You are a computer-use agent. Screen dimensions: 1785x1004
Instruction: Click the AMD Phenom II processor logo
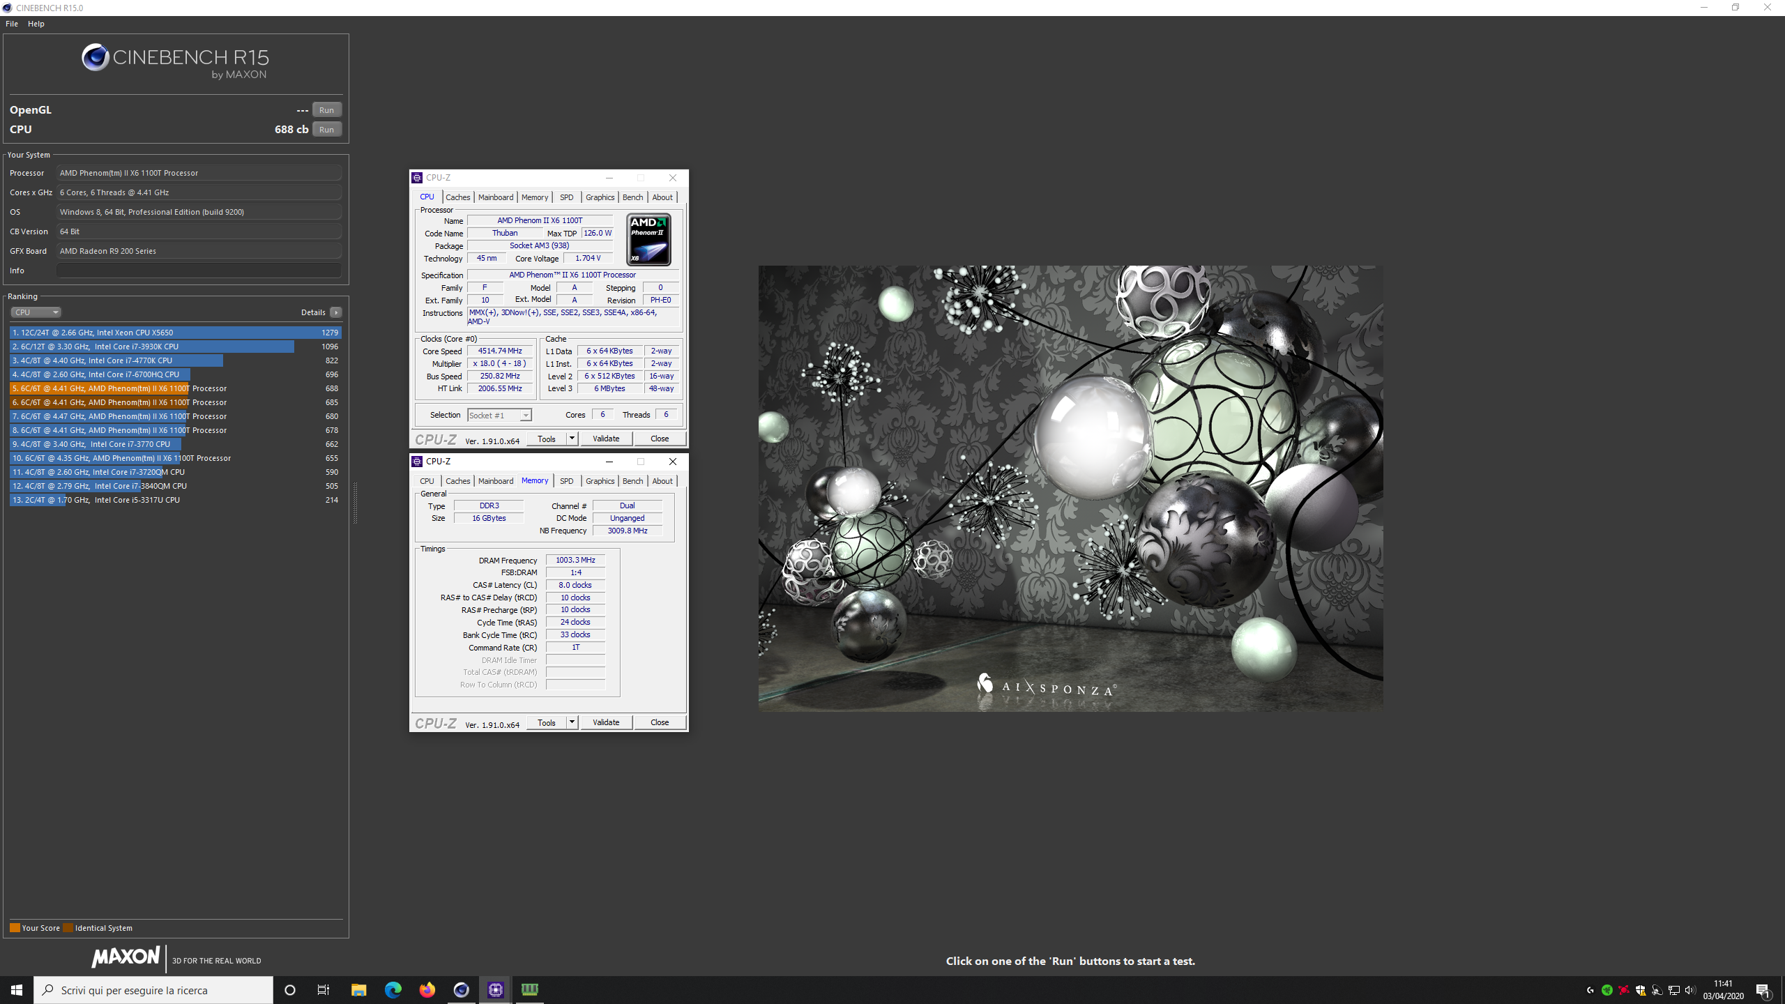[648, 240]
